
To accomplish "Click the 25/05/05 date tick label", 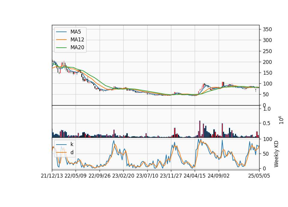I will pos(259,176).
